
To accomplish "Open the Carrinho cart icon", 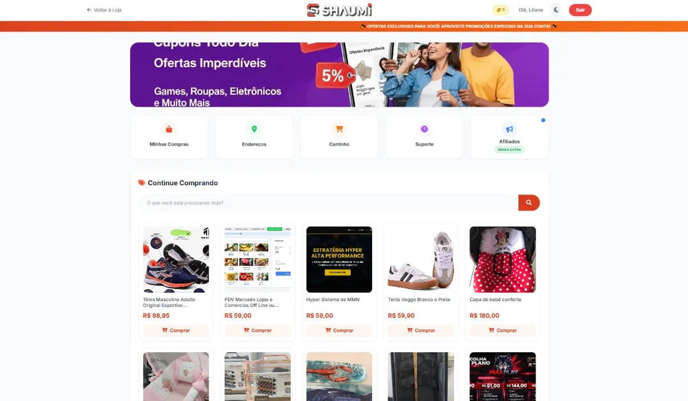I will pos(339,129).
